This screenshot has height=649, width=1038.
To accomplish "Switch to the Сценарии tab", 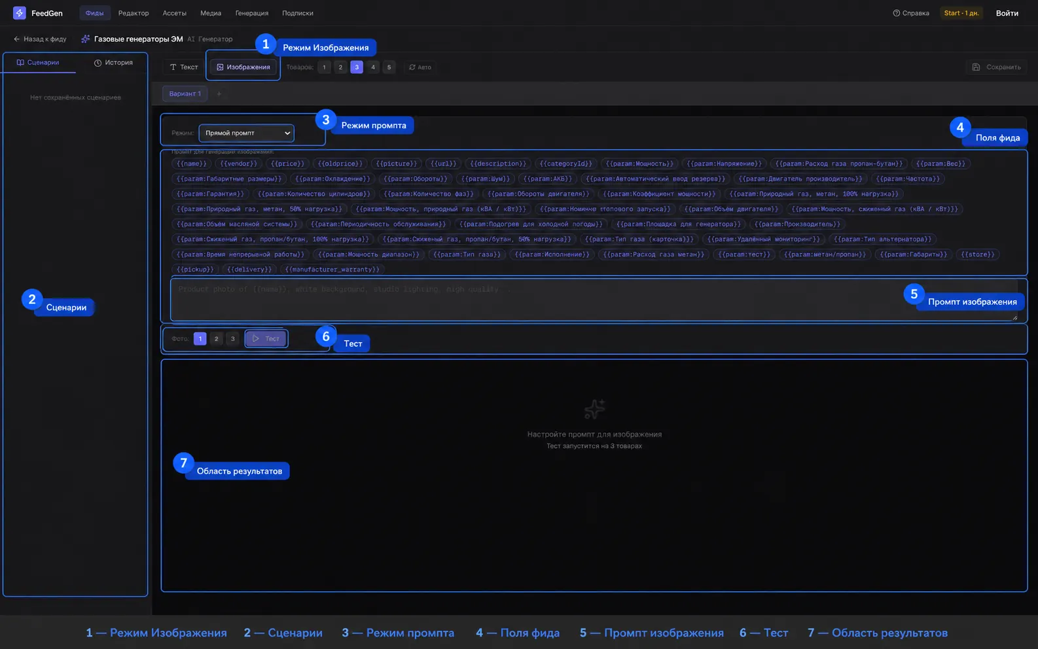I will coord(38,63).
